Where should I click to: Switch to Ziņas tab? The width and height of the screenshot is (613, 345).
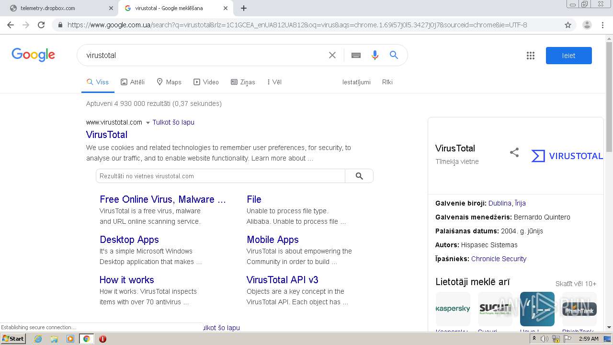243,82
